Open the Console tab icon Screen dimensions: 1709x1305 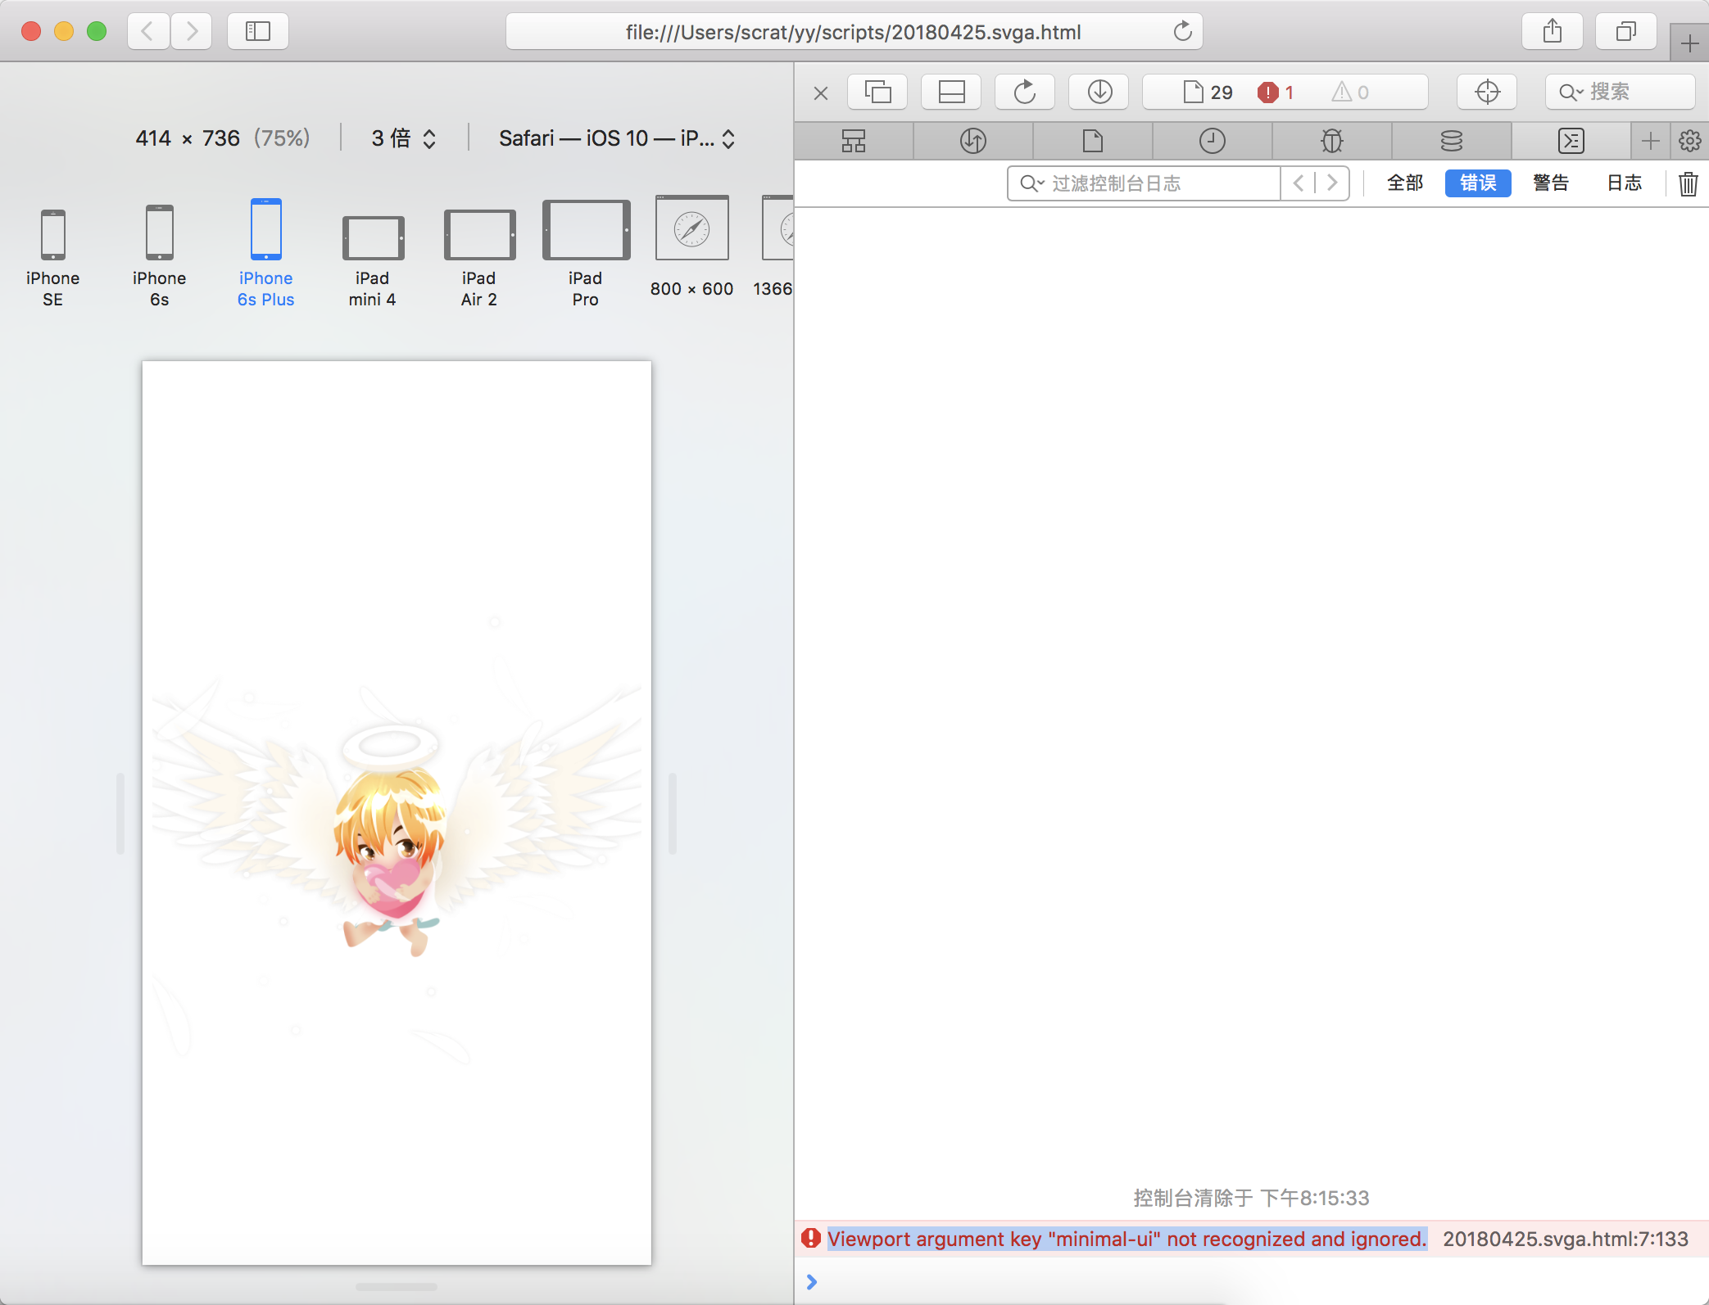point(1571,141)
